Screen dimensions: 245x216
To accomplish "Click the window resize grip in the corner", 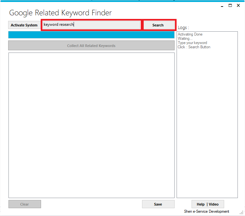I will [x=241, y=212].
